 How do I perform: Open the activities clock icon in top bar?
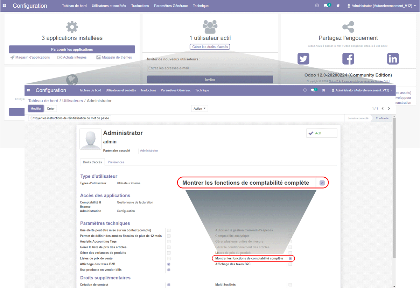[x=317, y=6]
